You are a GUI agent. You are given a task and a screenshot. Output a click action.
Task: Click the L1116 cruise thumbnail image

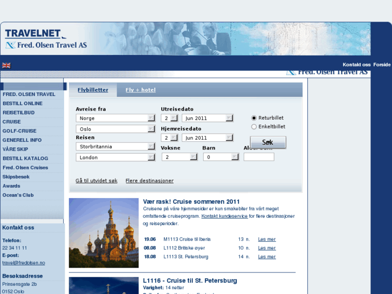click(x=104, y=285)
